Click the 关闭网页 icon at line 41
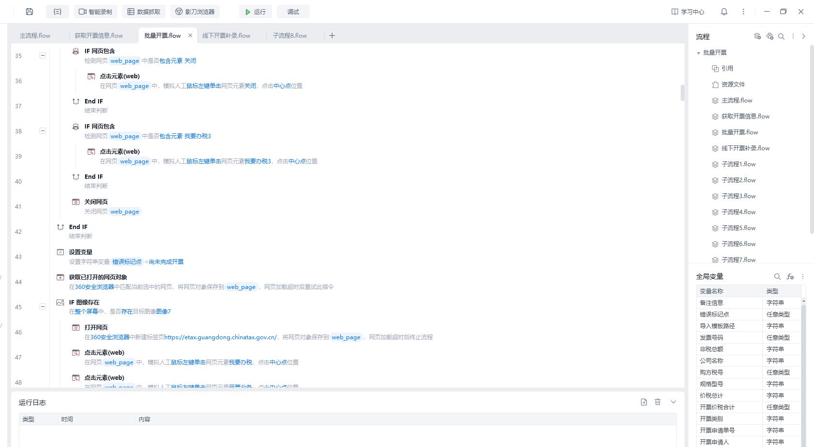Image resolution: width=814 pixels, height=447 pixels. pyautogui.click(x=76, y=202)
